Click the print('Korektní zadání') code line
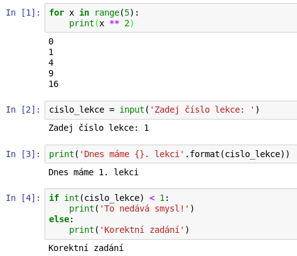This screenshot has height=256, width=297. [129, 230]
